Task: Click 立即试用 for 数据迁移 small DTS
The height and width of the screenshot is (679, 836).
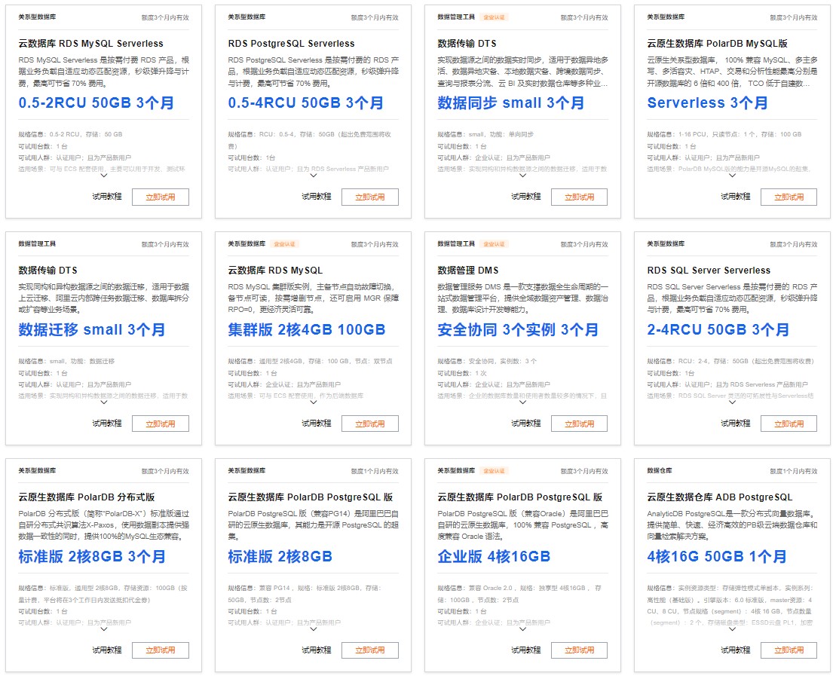Action: coord(161,424)
